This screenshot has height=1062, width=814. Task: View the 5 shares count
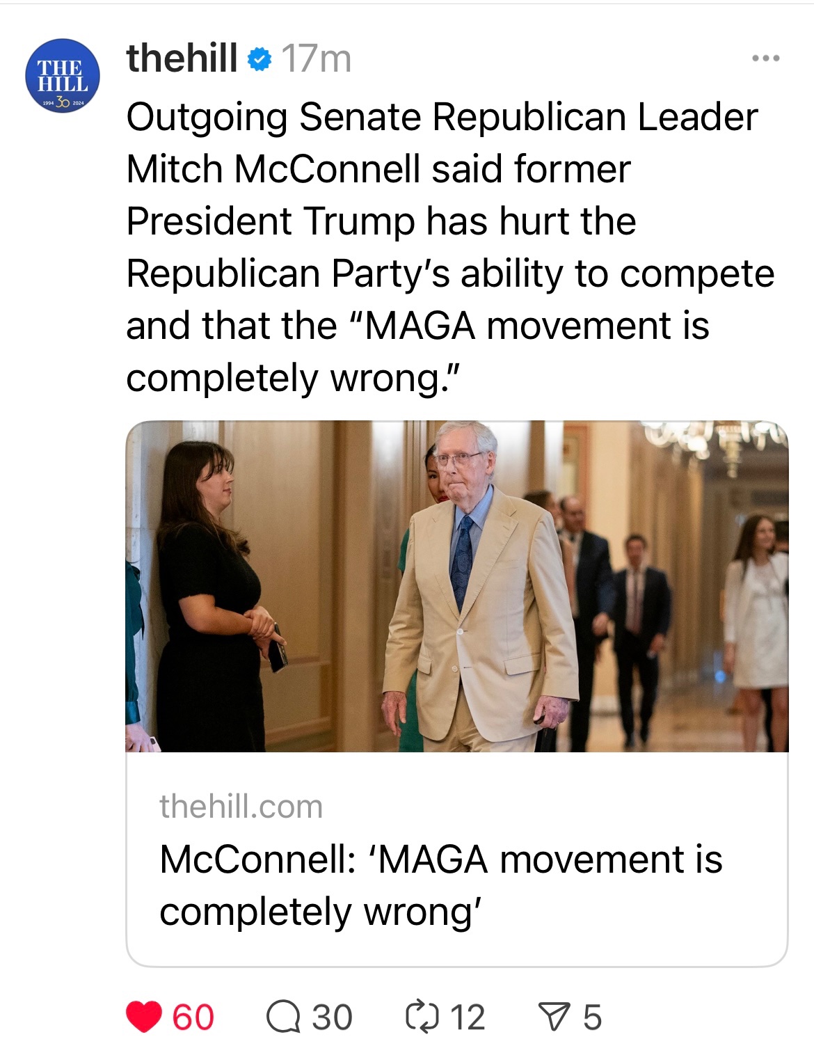pos(592,1017)
